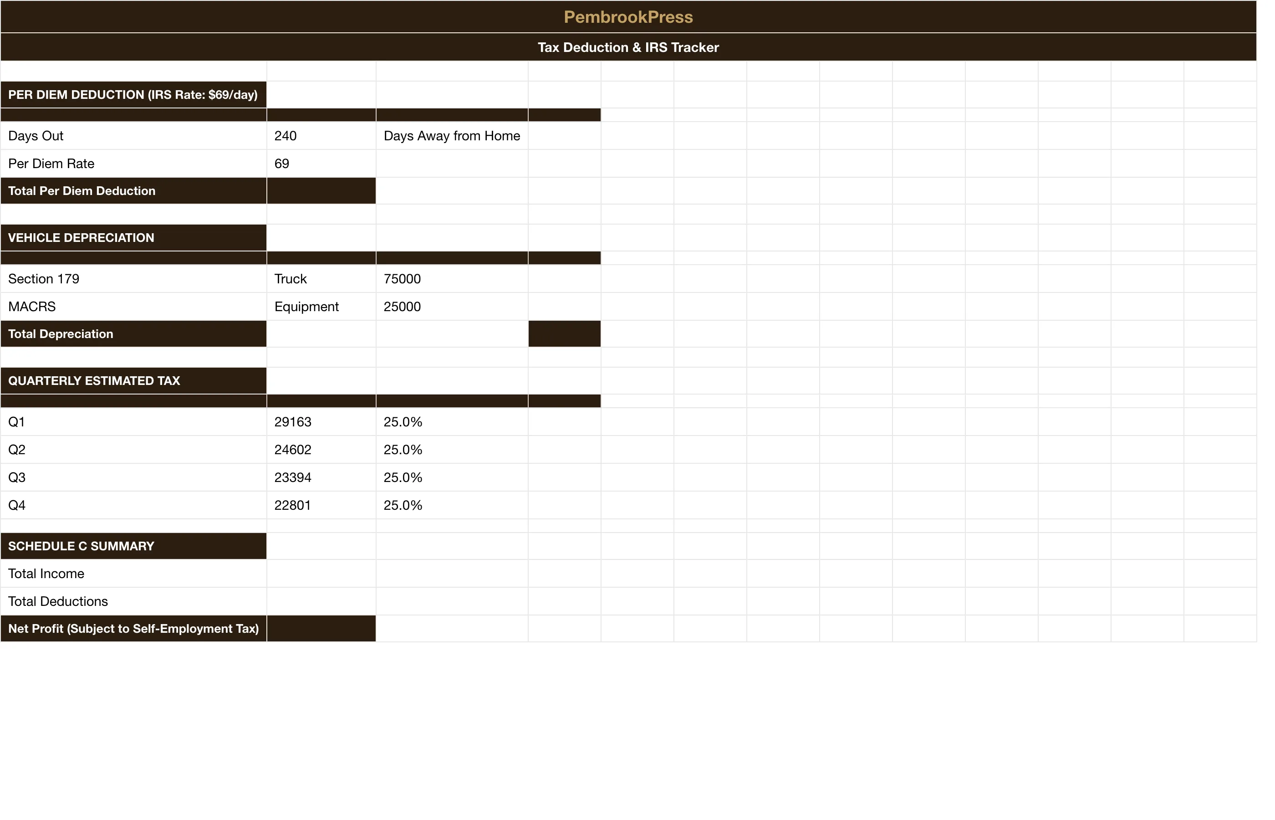Select the empty value cell beside Total Income
This screenshot has width=1275, height=820.
pos(321,574)
